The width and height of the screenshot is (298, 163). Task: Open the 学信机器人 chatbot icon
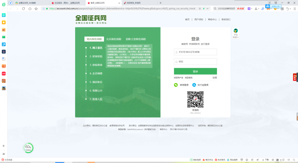pos(236,33)
